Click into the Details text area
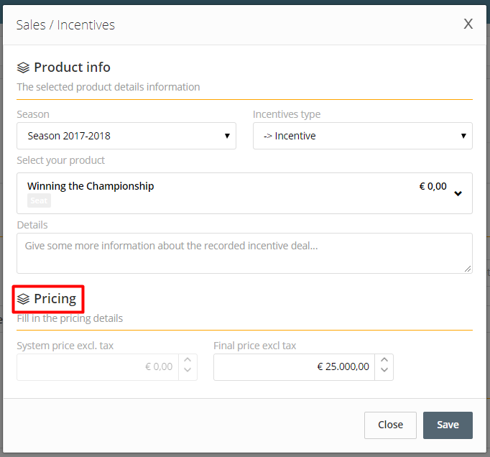Screen dimensions: 490x457 244,253
